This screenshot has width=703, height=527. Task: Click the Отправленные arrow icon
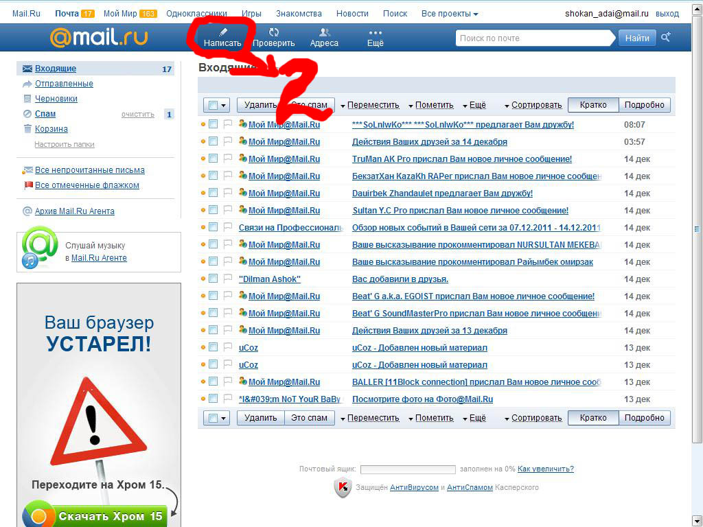tap(27, 84)
